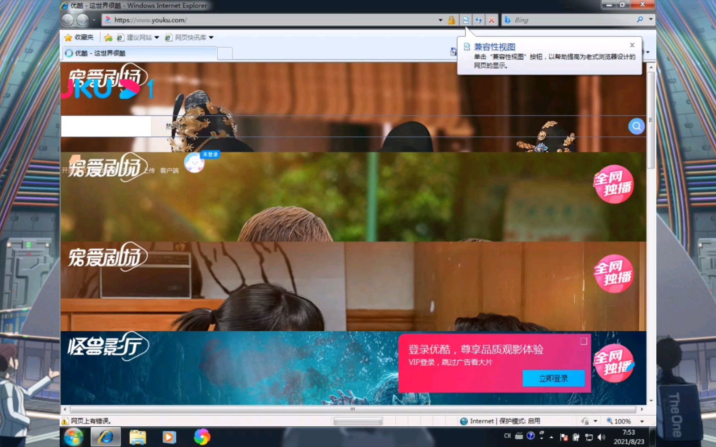The width and height of the screenshot is (716, 447).
Task: Expand the 建议网站 dropdown arrow
Action: click(x=157, y=37)
